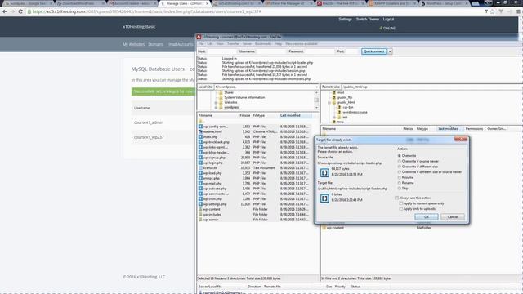Select Overwrite if different size option
This screenshot has width=523, height=294.
coord(400,167)
